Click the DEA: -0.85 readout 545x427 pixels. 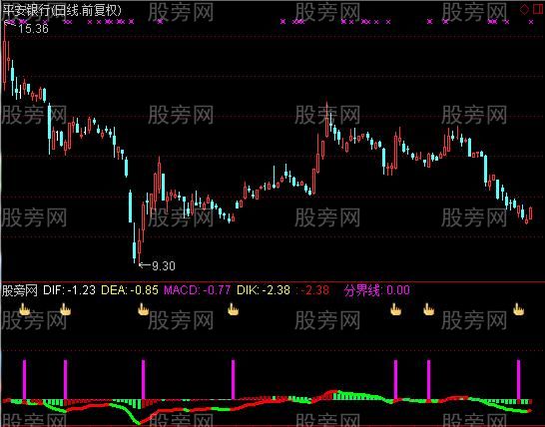point(130,290)
